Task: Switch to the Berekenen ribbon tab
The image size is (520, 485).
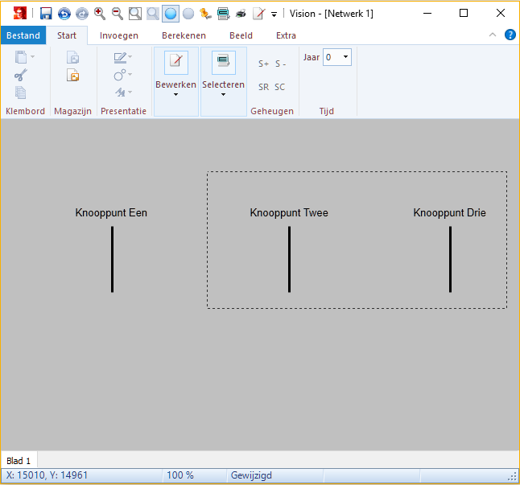Action: pyautogui.click(x=184, y=35)
